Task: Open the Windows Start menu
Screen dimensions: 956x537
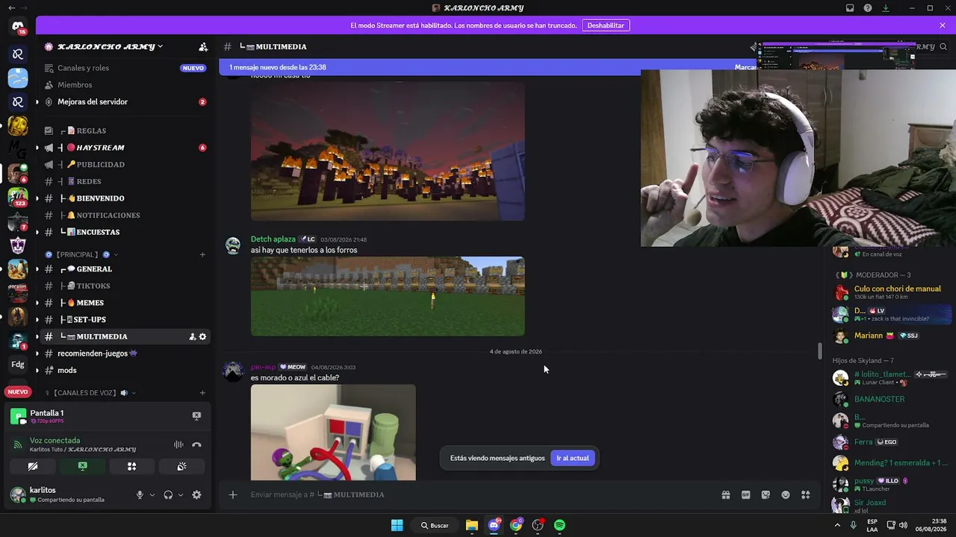Action: coord(397,525)
